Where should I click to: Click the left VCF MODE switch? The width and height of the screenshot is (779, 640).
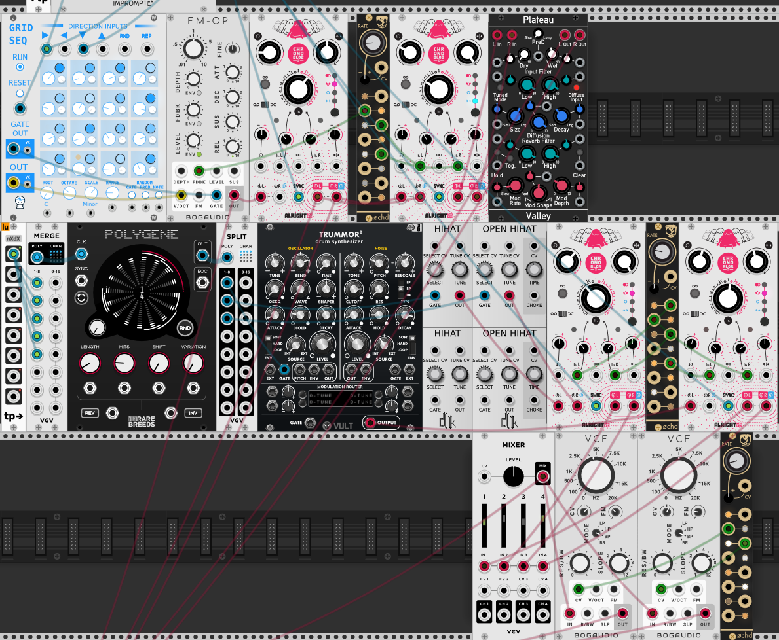pos(596,532)
